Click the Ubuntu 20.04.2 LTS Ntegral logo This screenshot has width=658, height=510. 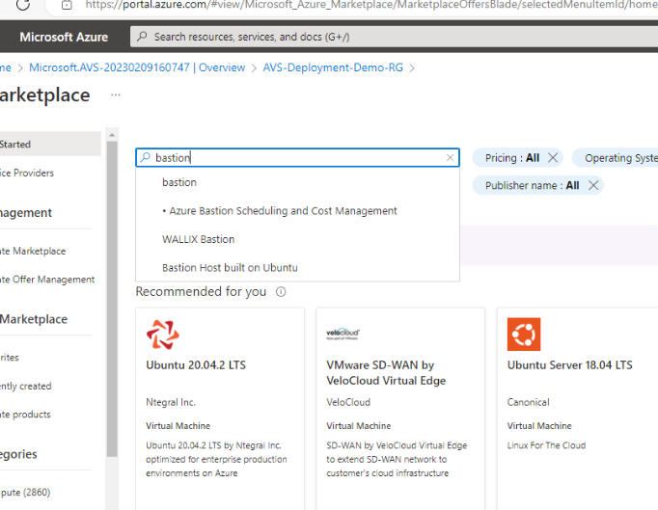[x=162, y=334]
